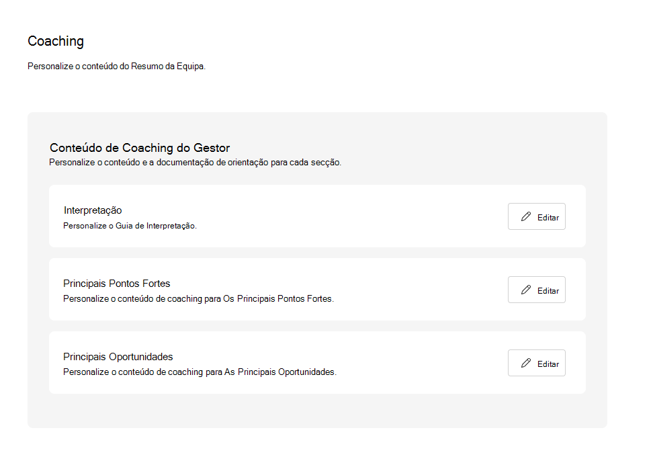The width and height of the screenshot is (653, 463).
Task: Select the Principais Oportunidades title
Action: tap(118, 357)
